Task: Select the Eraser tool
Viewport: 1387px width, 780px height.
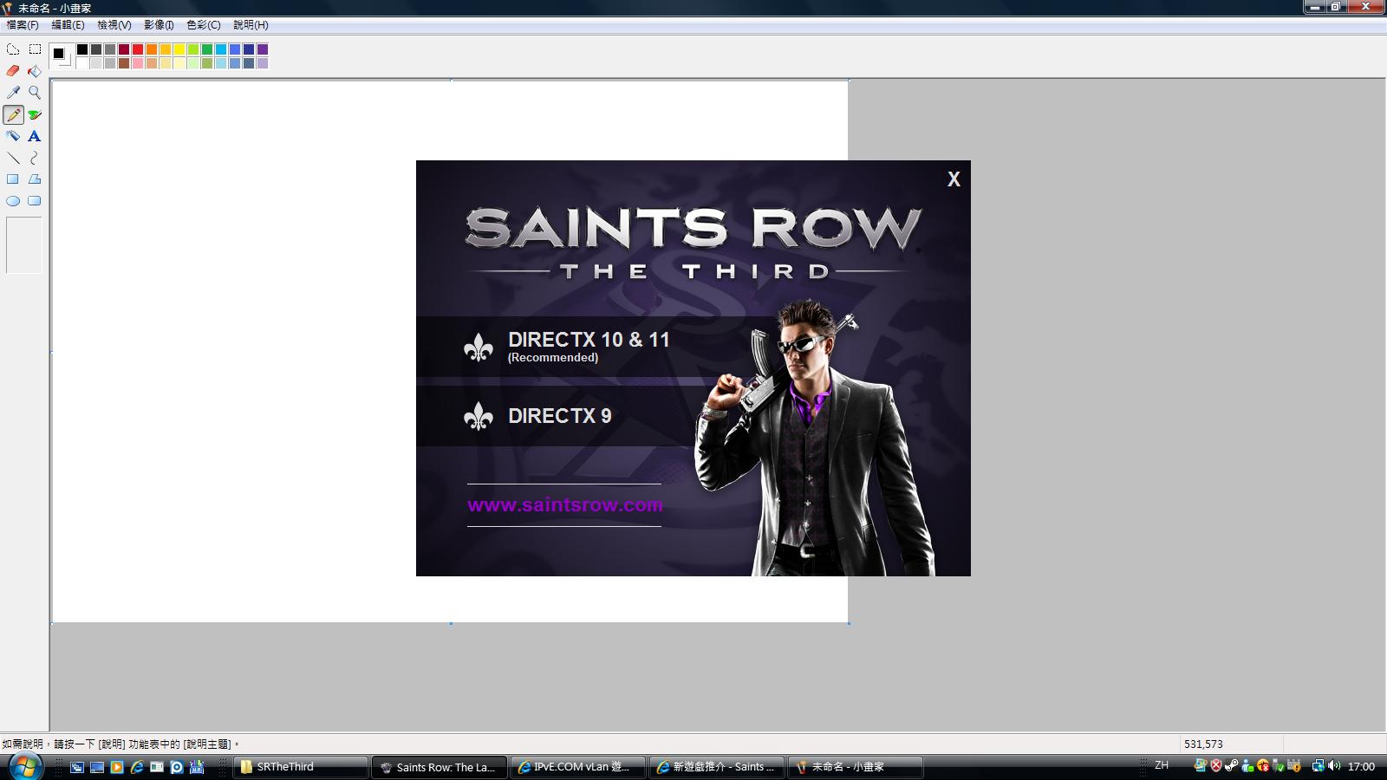Action: point(13,71)
